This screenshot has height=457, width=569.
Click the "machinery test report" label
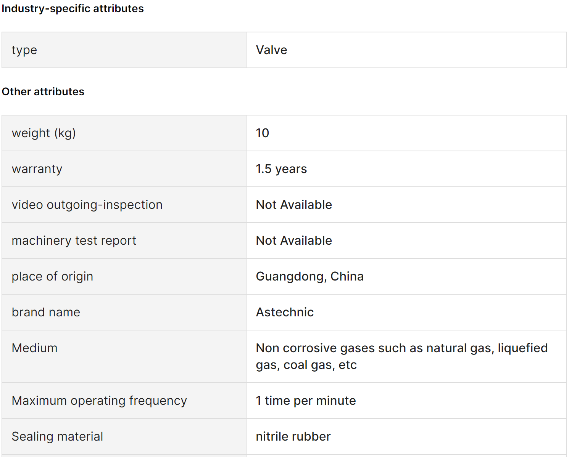click(74, 241)
